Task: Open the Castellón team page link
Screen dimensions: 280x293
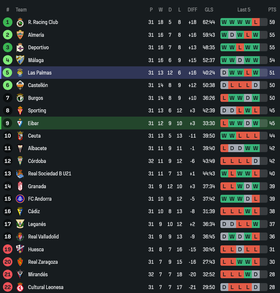Action: 38,85
